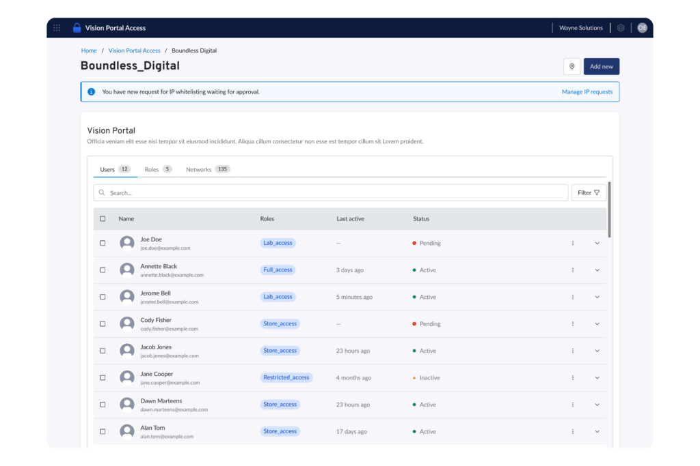Screen dimensions: 700x466
Task: Click the location pin icon near Add new
Action: point(571,67)
